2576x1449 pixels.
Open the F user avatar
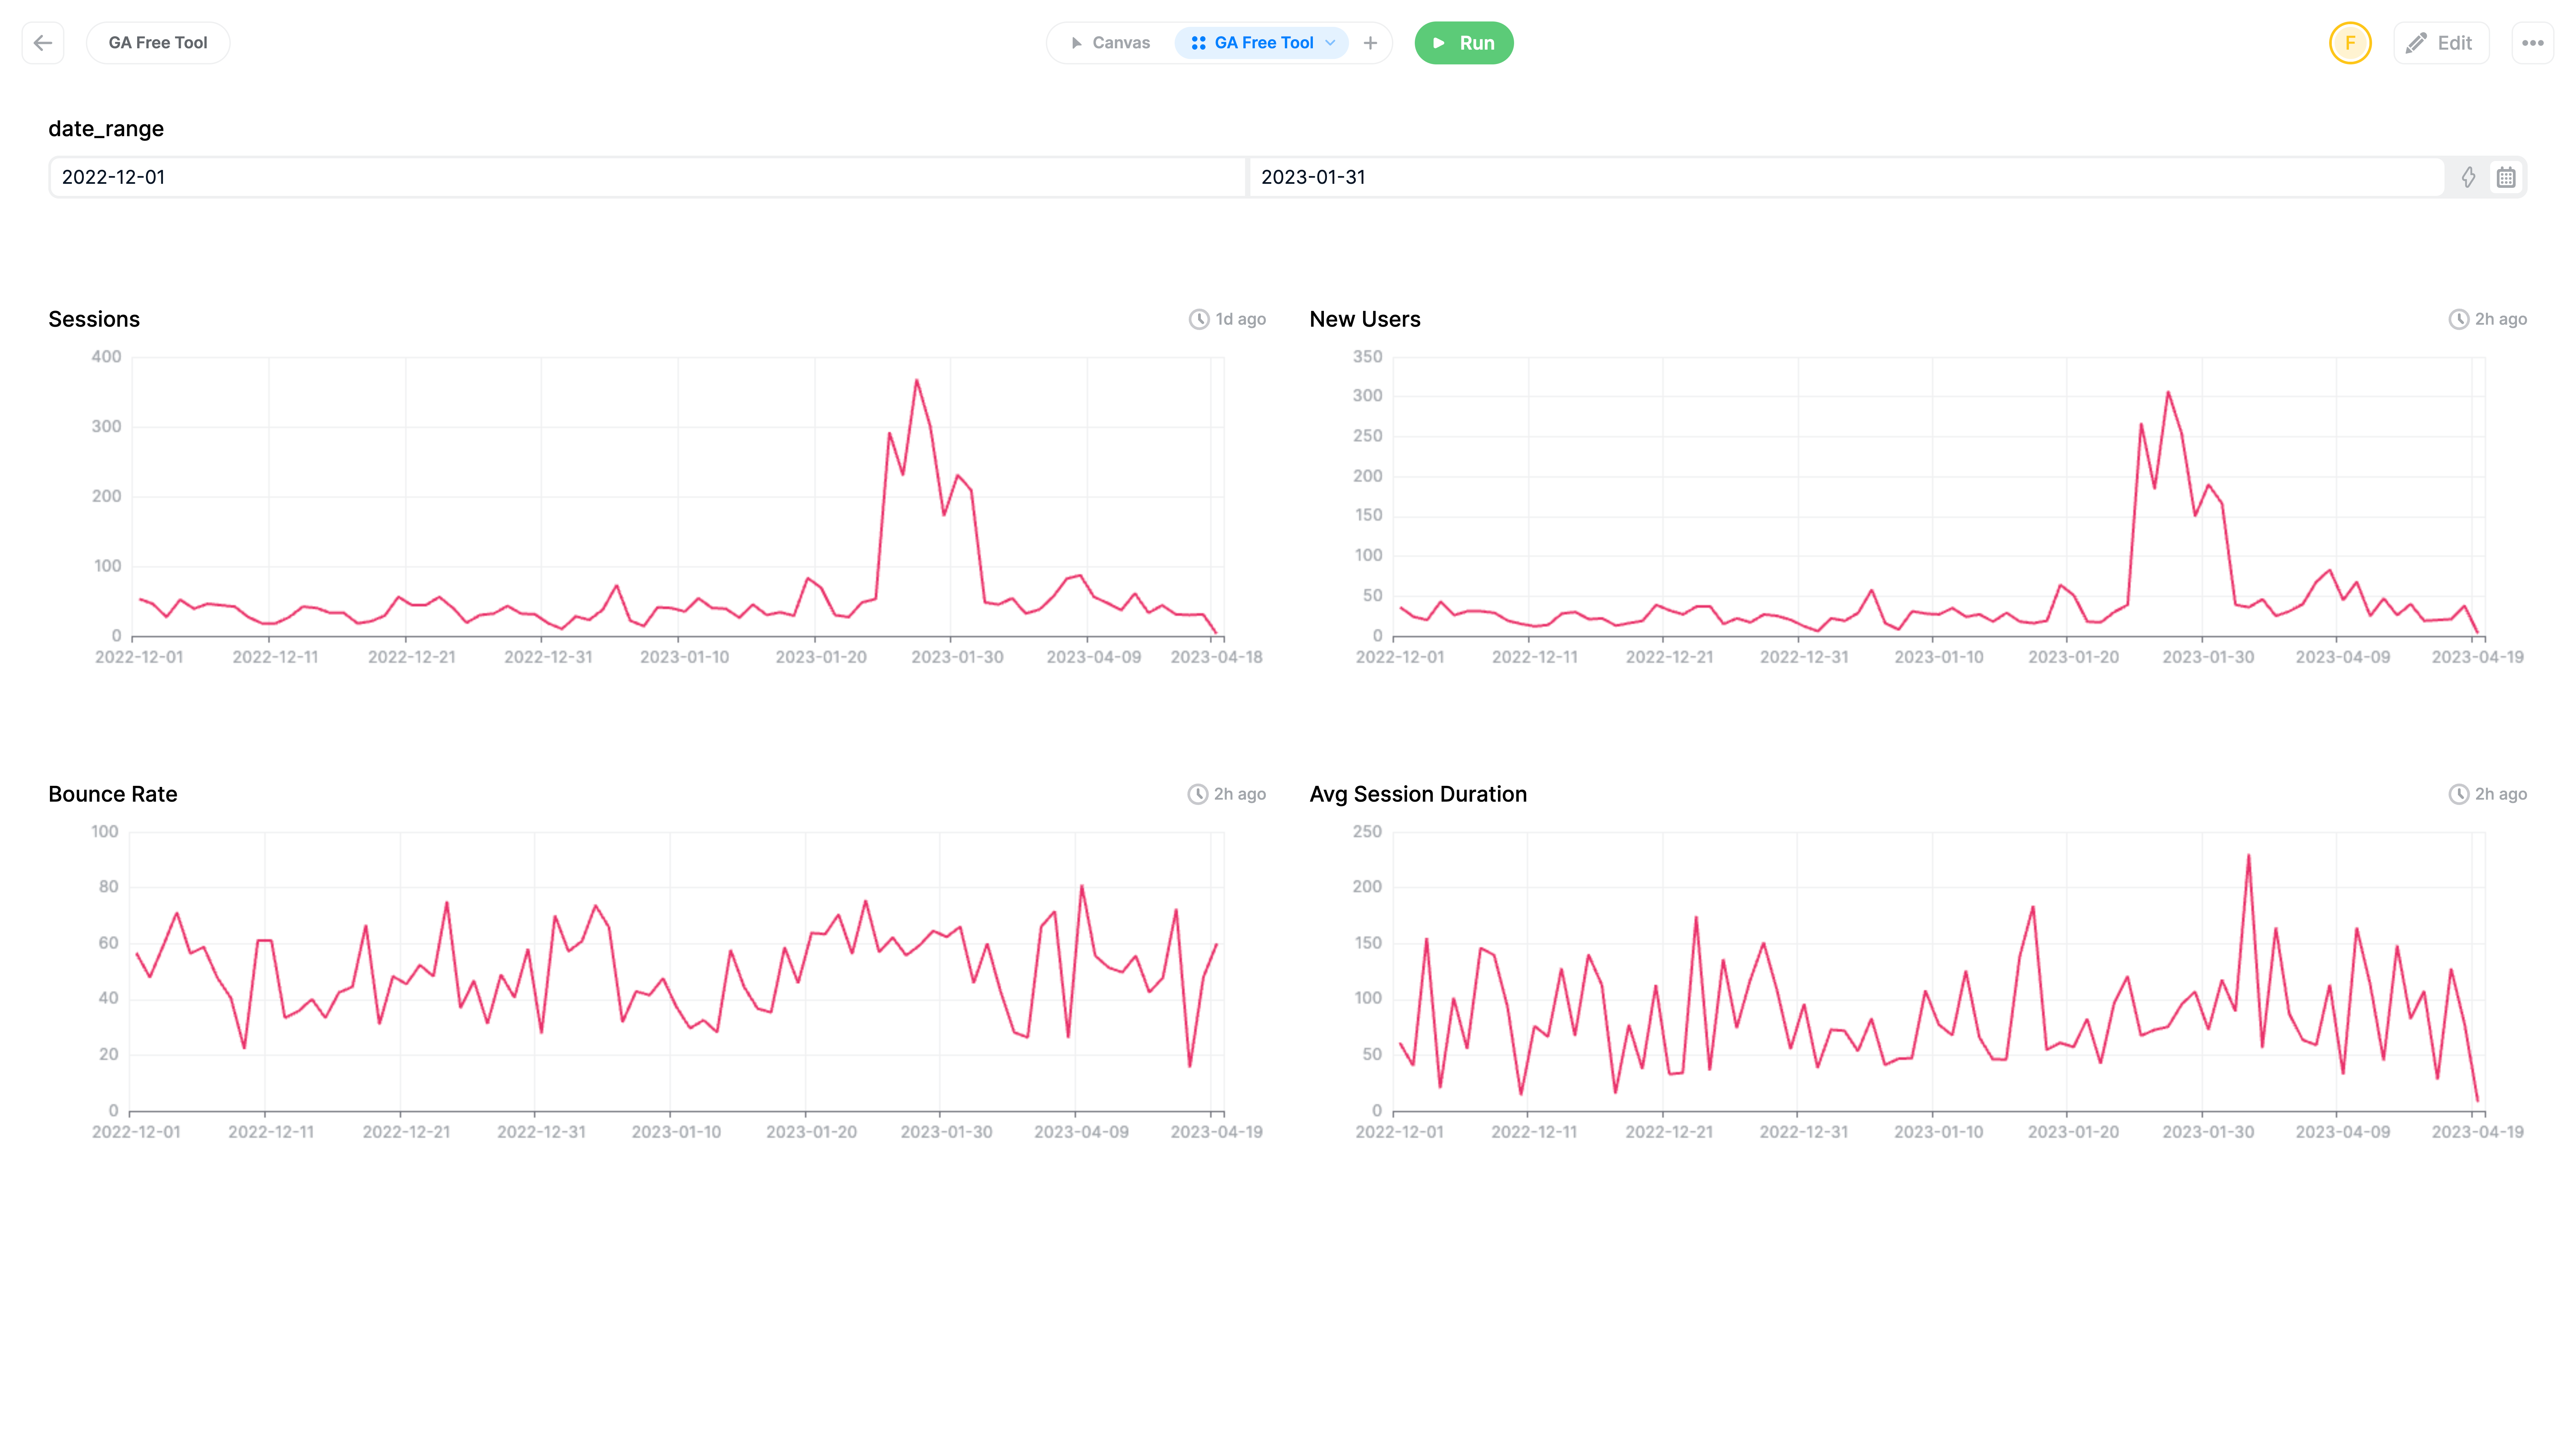click(x=2350, y=43)
